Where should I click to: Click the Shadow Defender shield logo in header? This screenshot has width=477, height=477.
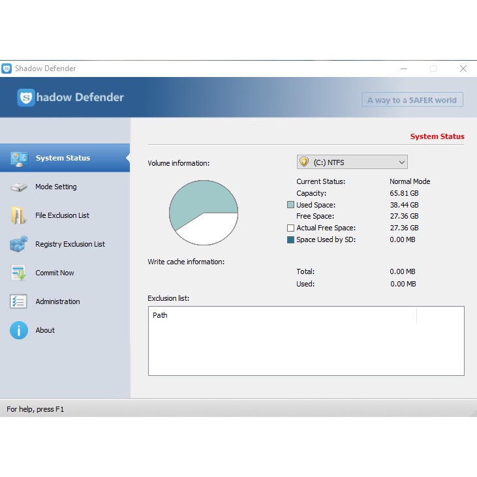tap(26, 98)
